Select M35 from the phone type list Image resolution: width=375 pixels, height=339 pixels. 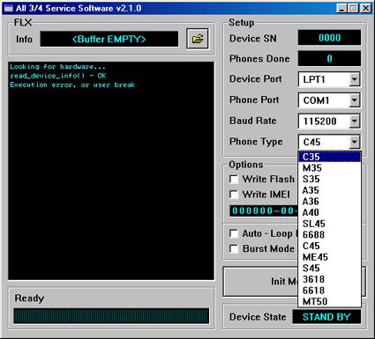click(329, 168)
